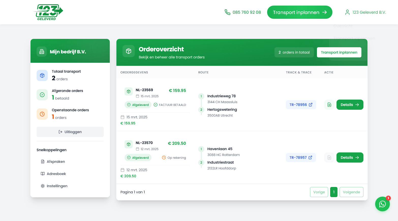Open tracking link TR-78957

coord(301,157)
